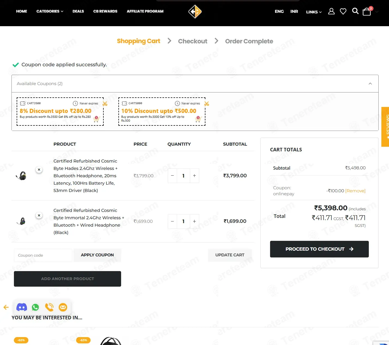The width and height of the screenshot is (389, 345).
Task: Open the shopping bag cart icon
Action: click(x=367, y=11)
